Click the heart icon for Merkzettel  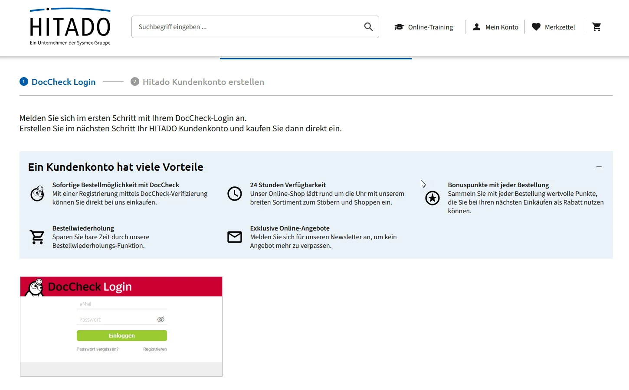(x=536, y=27)
